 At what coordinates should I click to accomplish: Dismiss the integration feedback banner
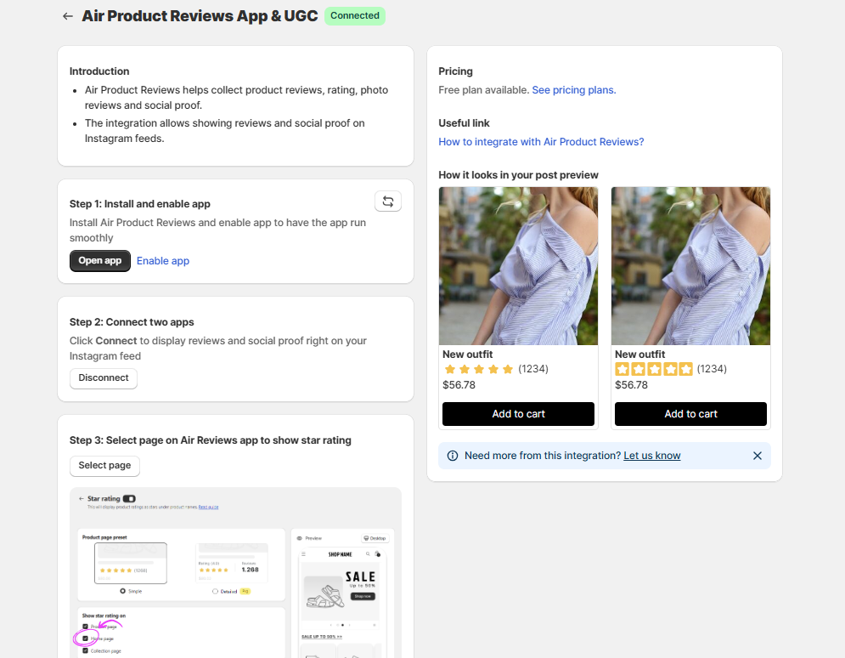758,456
